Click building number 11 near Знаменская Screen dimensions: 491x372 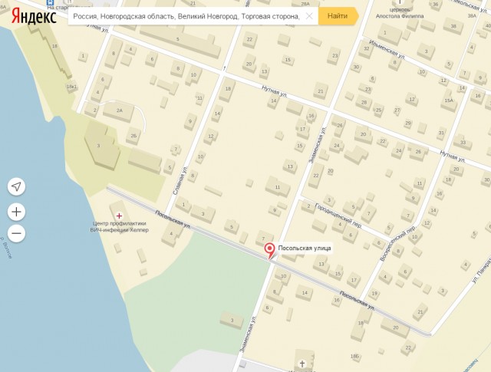pyautogui.click(x=278, y=187)
